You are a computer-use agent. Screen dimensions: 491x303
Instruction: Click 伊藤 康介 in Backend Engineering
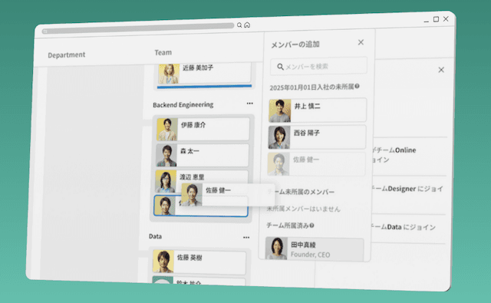[203, 129]
